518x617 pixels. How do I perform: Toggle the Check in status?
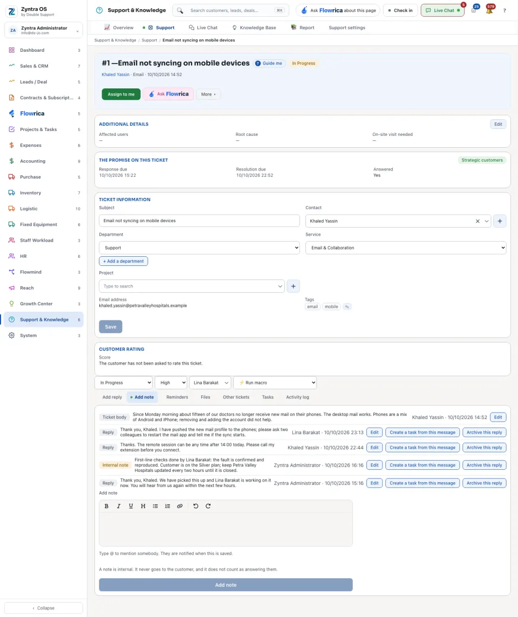point(400,11)
